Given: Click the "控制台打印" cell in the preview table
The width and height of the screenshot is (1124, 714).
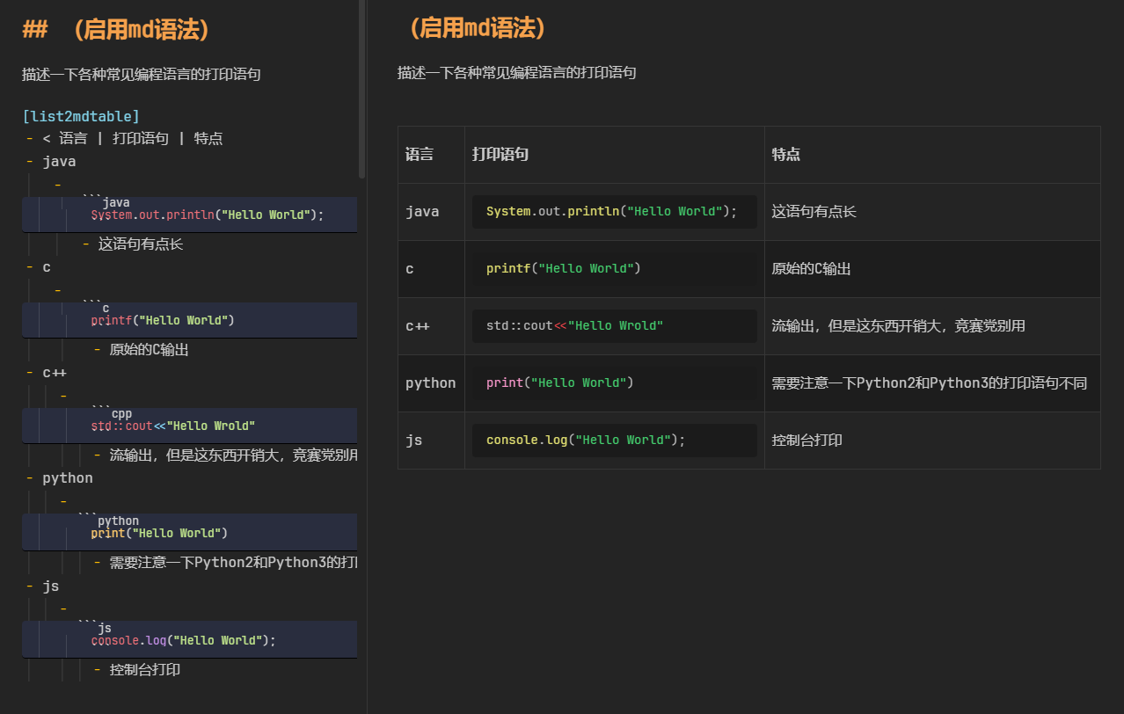Looking at the screenshot, I should 932,441.
